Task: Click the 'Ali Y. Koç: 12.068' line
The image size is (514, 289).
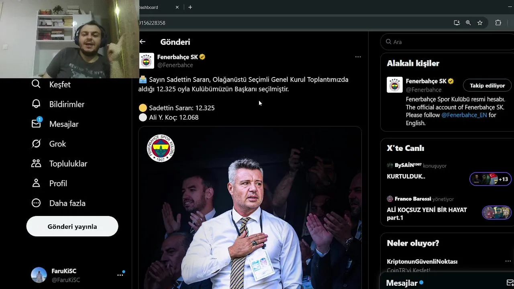Action: [x=173, y=117]
